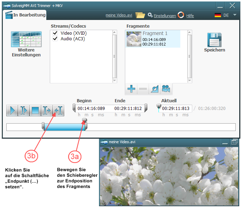Click the DE language label

226,15
